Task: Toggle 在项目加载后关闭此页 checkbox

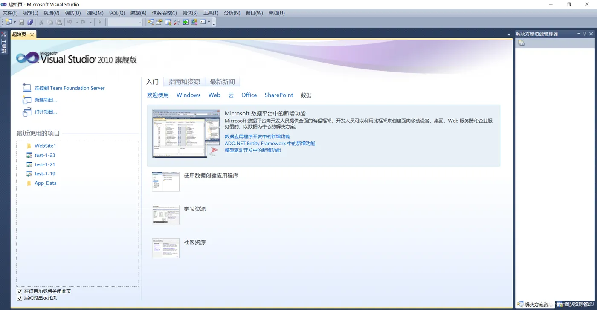Action: coord(19,292)
